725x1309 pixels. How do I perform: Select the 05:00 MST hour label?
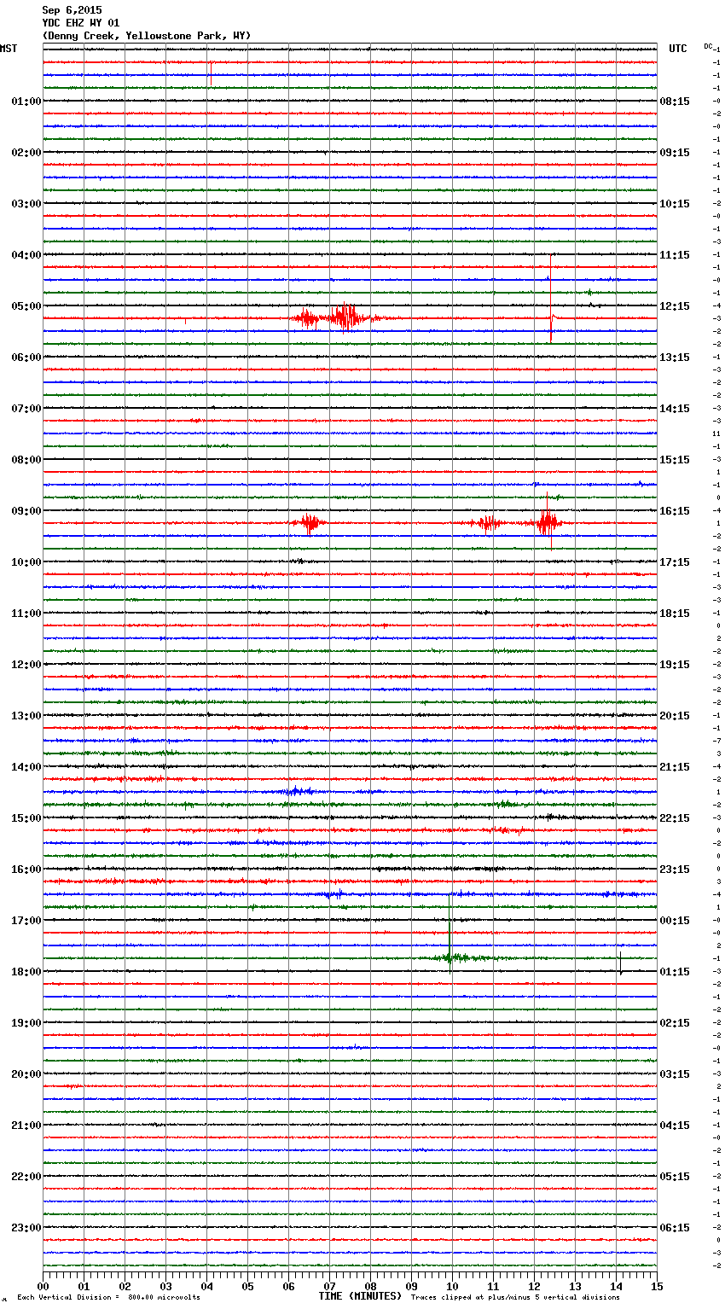click(x=26, y=306)
